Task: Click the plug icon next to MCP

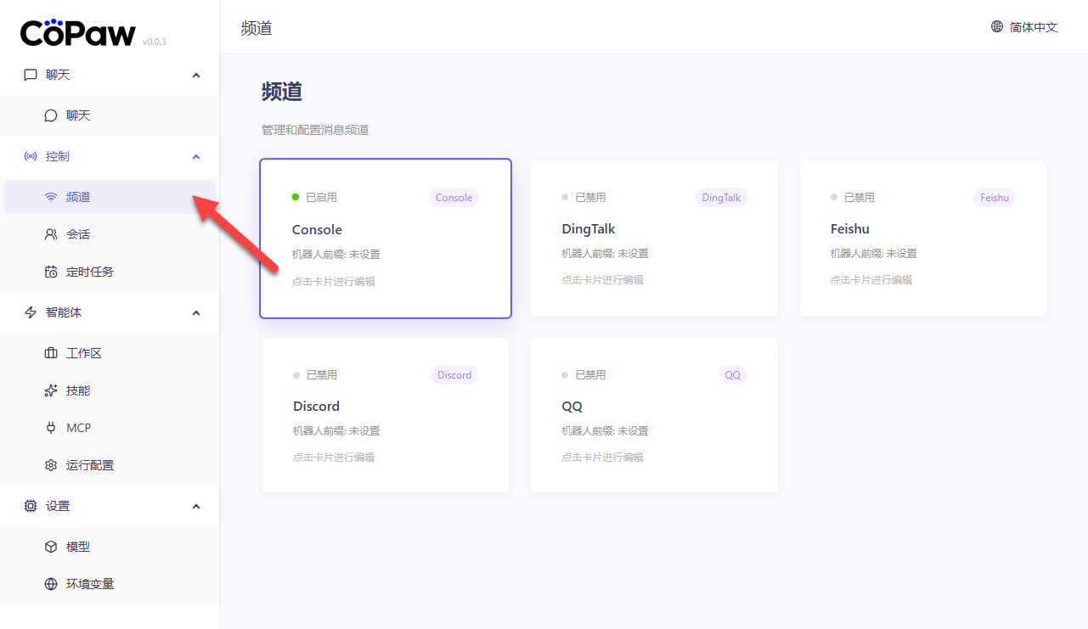Action: click(x=51, y=428)
